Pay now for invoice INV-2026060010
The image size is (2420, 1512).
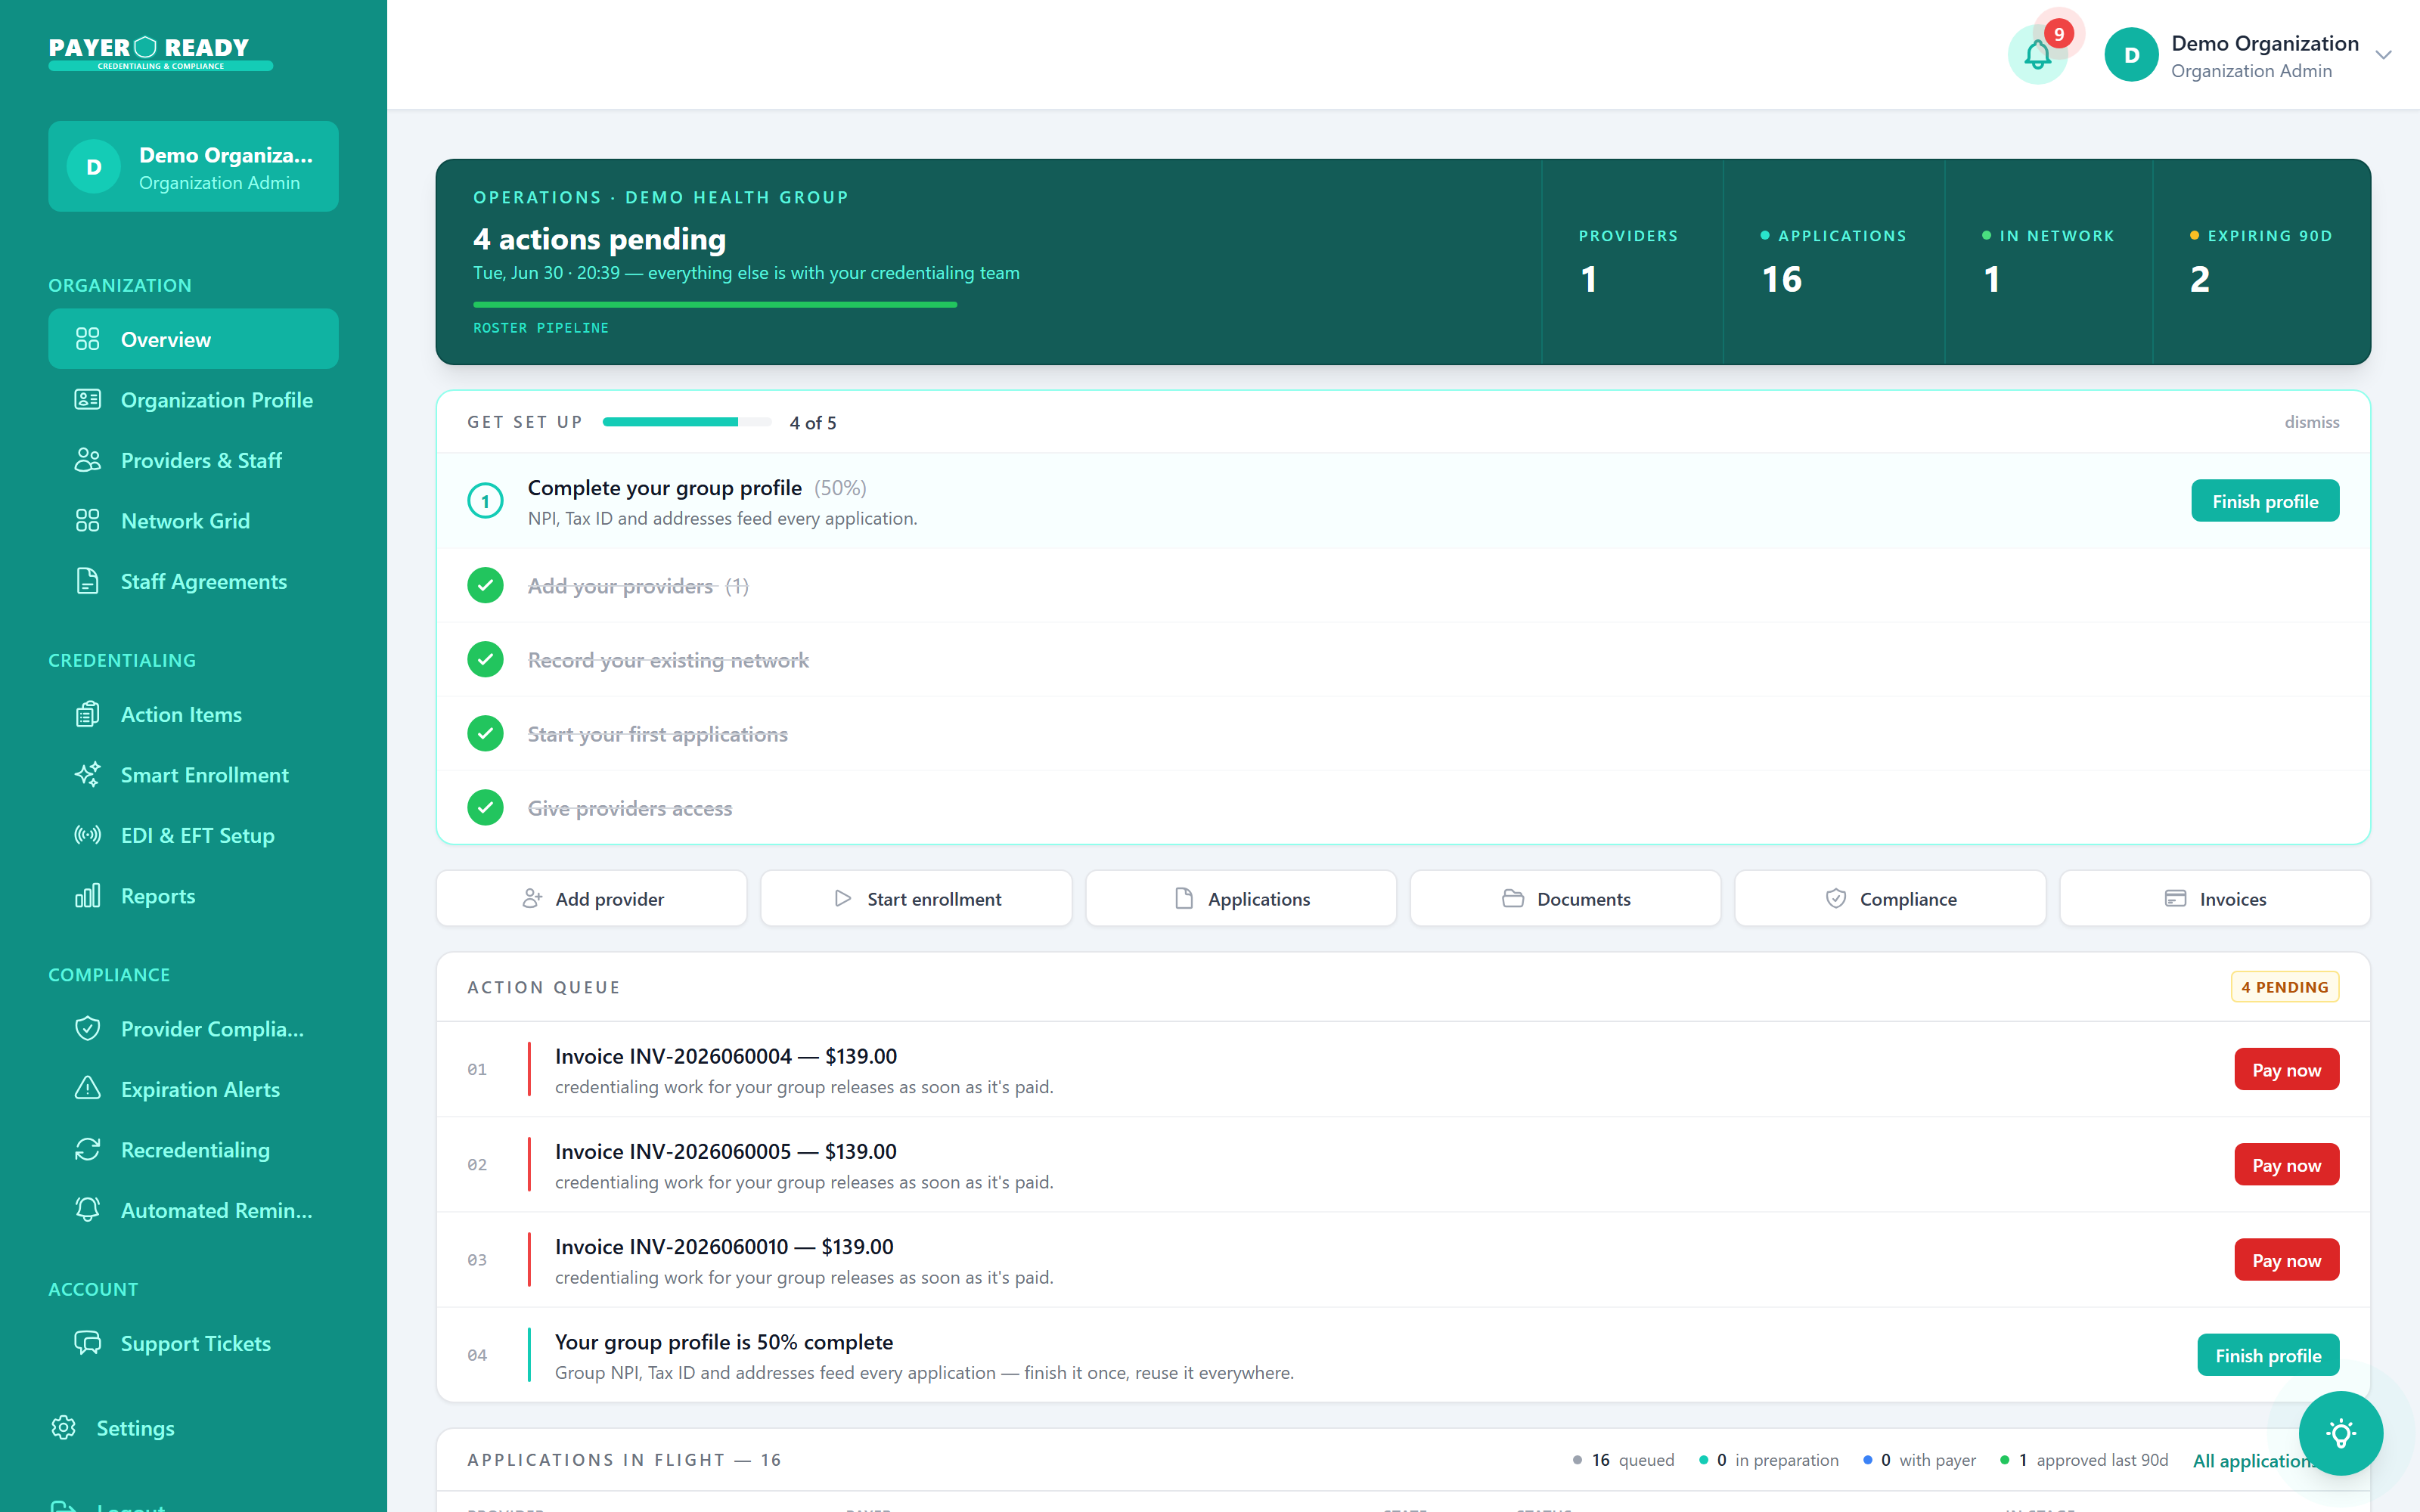point(2286,1260)
